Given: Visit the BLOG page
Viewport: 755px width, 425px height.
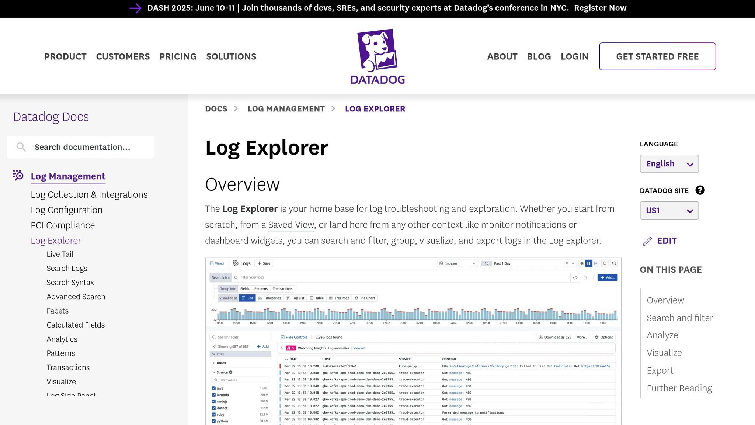Looking at the screenshot, I should [539, 56].
